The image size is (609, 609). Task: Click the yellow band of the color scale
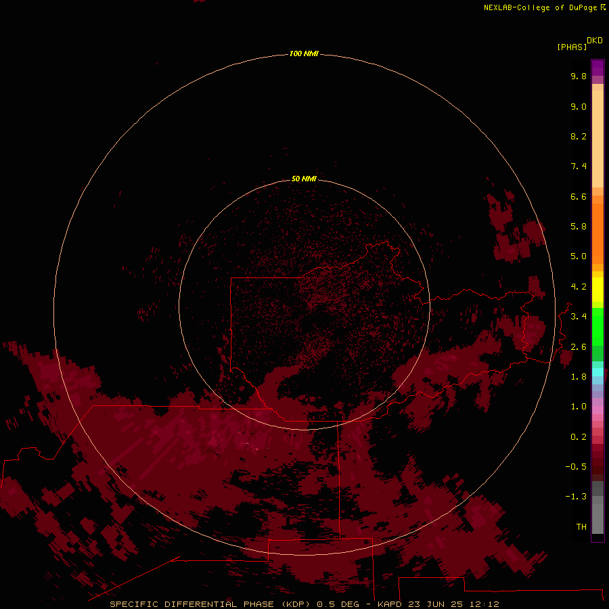597,290
